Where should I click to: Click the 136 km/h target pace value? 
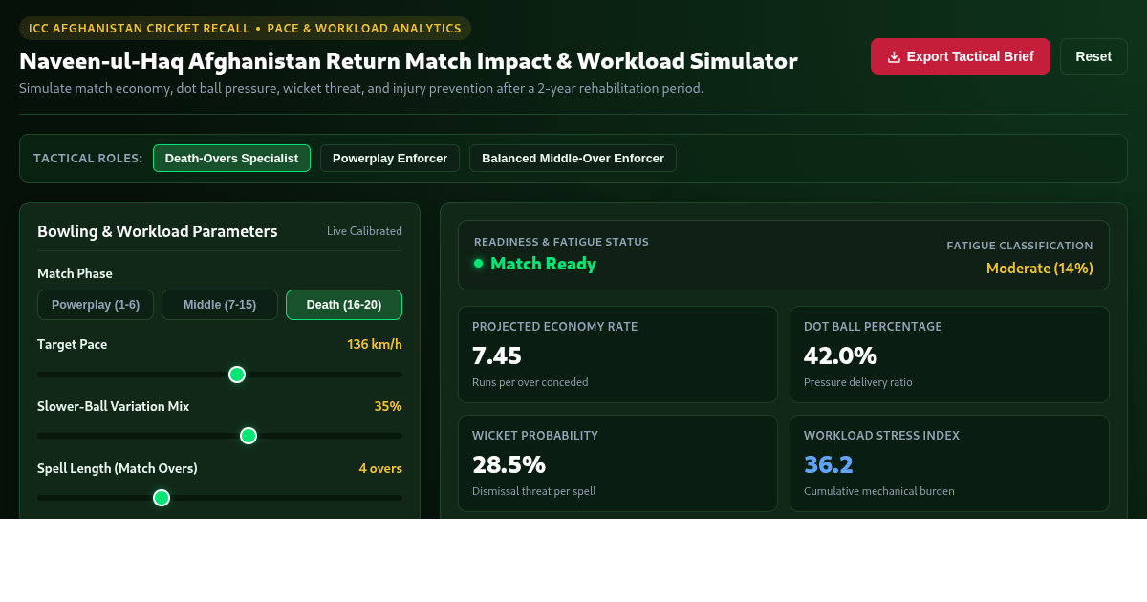click(375, 344)
